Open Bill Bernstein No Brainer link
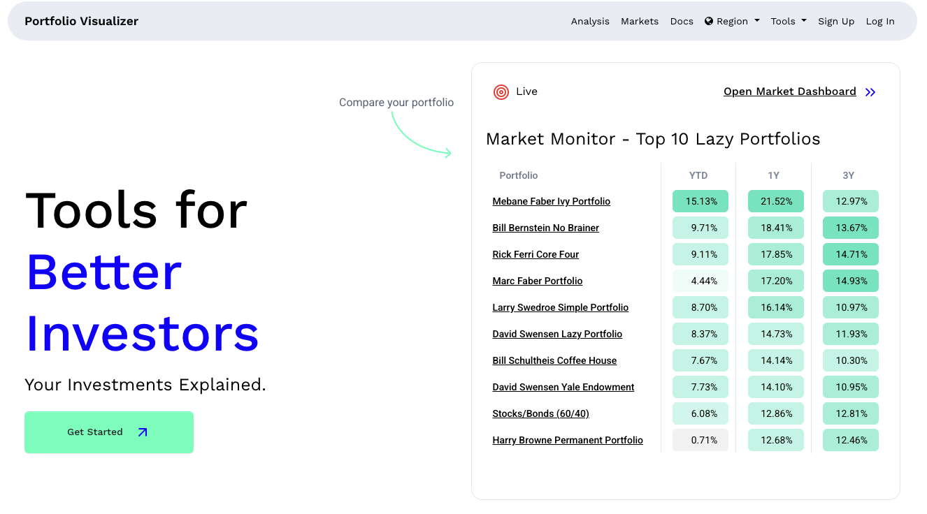927x514 pixels. coord(545,228)
